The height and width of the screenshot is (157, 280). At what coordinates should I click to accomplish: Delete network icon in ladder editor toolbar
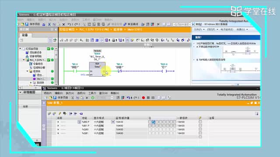tap(66, 40)
